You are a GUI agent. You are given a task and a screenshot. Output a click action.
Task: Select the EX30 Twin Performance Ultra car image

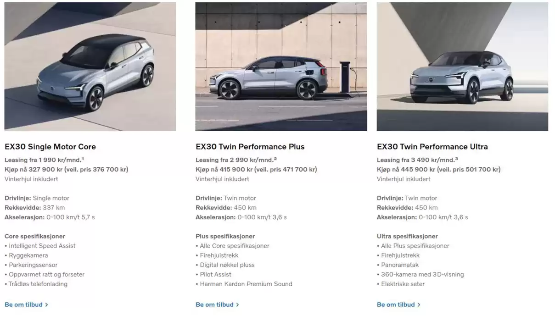[x=462, y=66]
